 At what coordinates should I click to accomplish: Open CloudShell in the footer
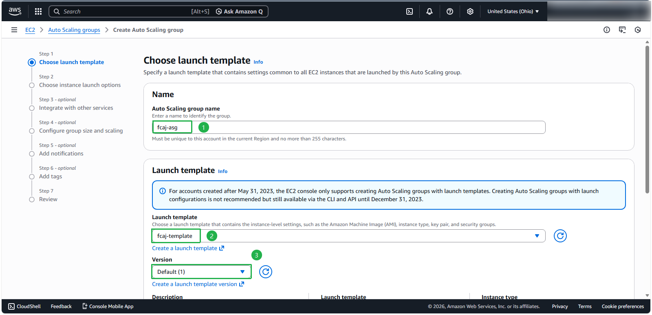tap(24, 306)
